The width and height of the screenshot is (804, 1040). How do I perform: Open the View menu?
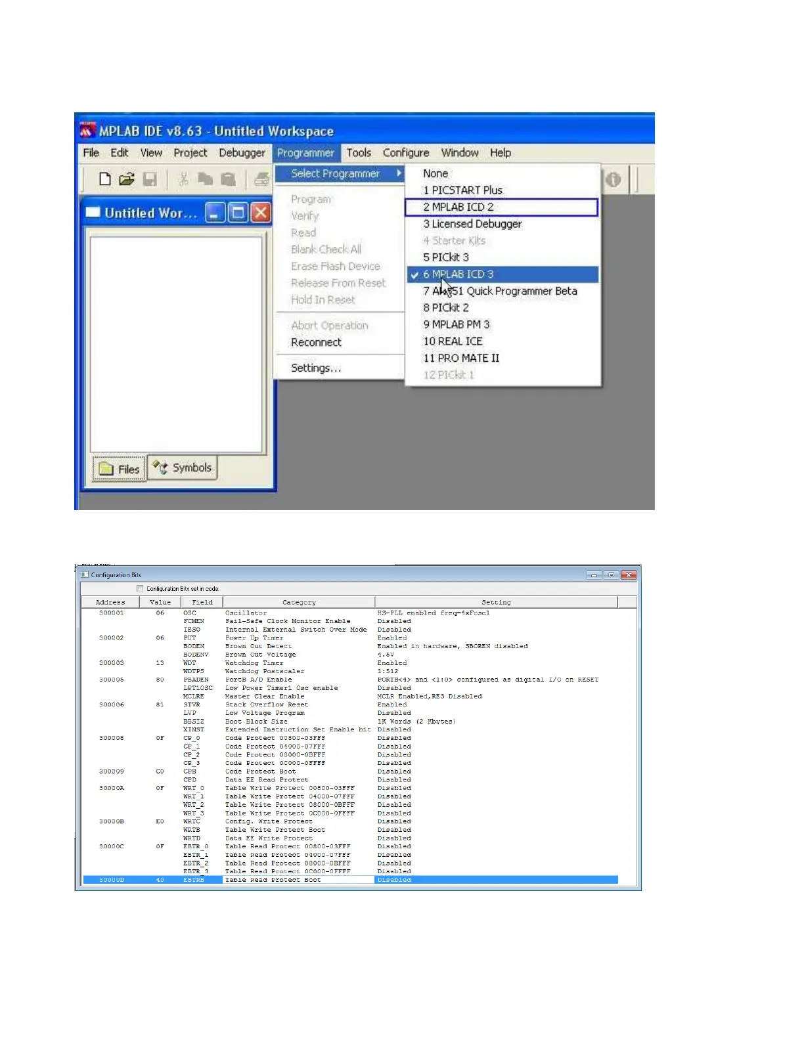tap(151, 152)
